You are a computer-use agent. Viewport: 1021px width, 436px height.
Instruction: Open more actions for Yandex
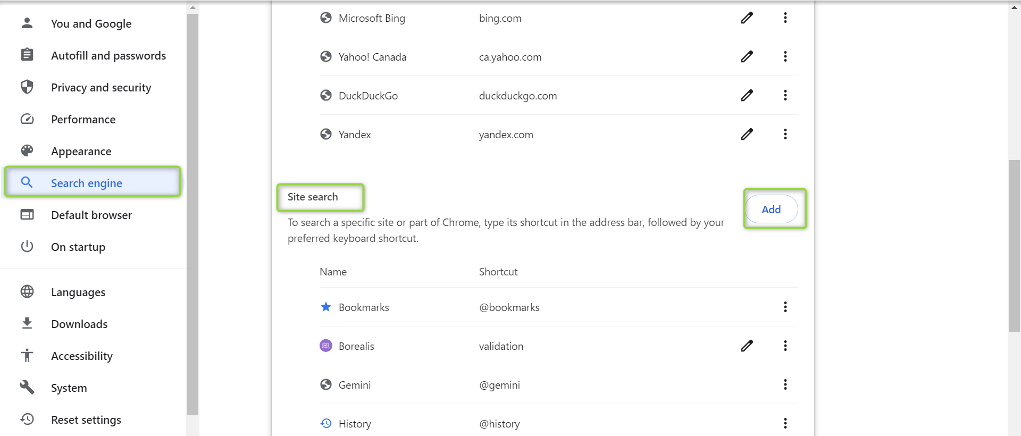[x=785, y=135]
